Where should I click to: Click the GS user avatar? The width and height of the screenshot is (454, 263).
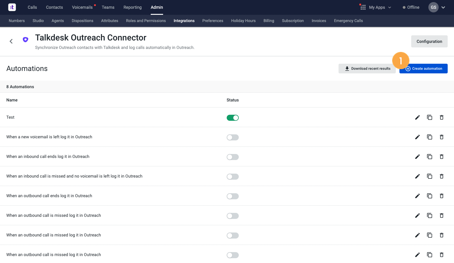434,7
